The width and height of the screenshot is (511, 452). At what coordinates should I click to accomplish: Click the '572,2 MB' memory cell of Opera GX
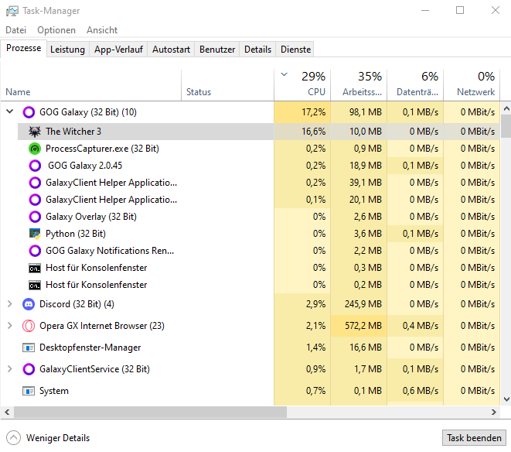[x=359, y=326]
